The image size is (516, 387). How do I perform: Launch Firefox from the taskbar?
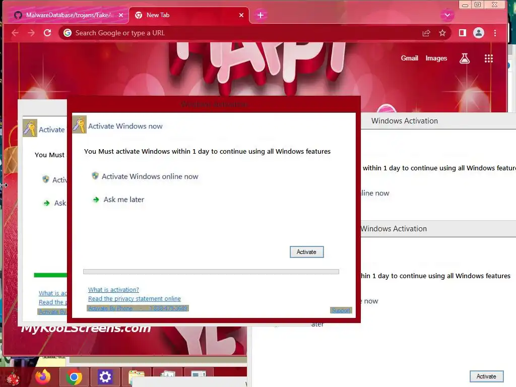click(x=43, y=377)
